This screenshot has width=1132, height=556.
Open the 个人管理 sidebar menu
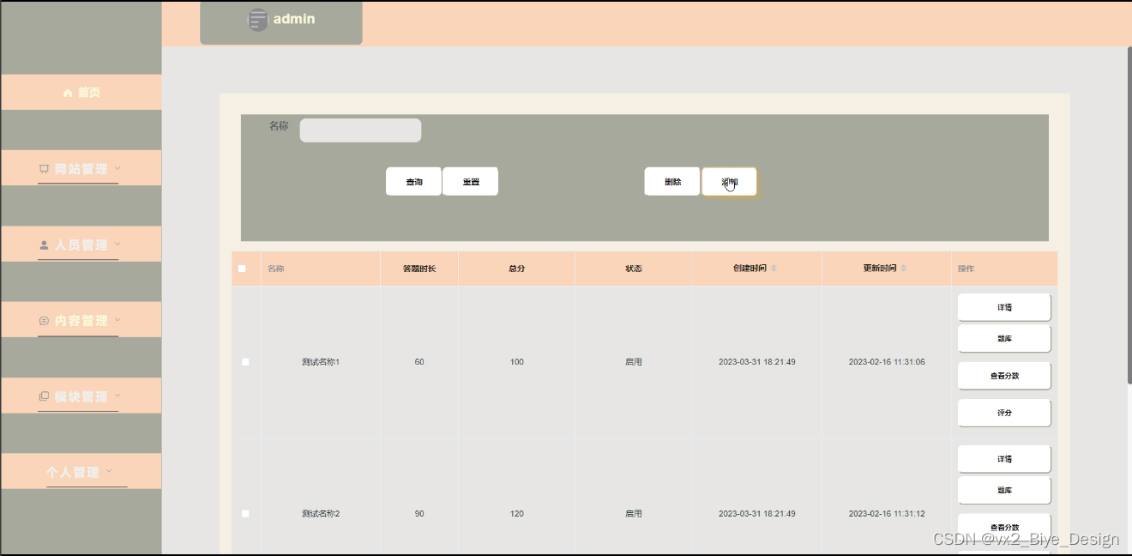pyautogui.click(x=81, y=471)
